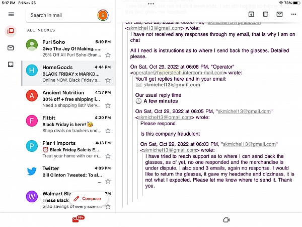Viewport: 302px width, 227px height.
Task: Tap the battery indicator in status bar
Action: coord(296,3)
